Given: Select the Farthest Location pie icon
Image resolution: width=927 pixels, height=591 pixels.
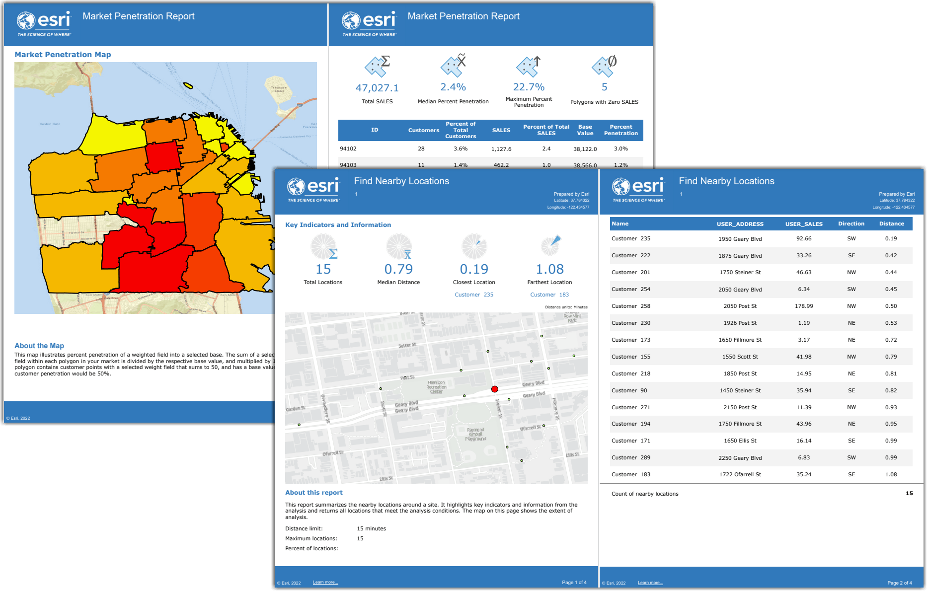Looking at the screenshot, I should pyautogui.click(x=549, y=246).
